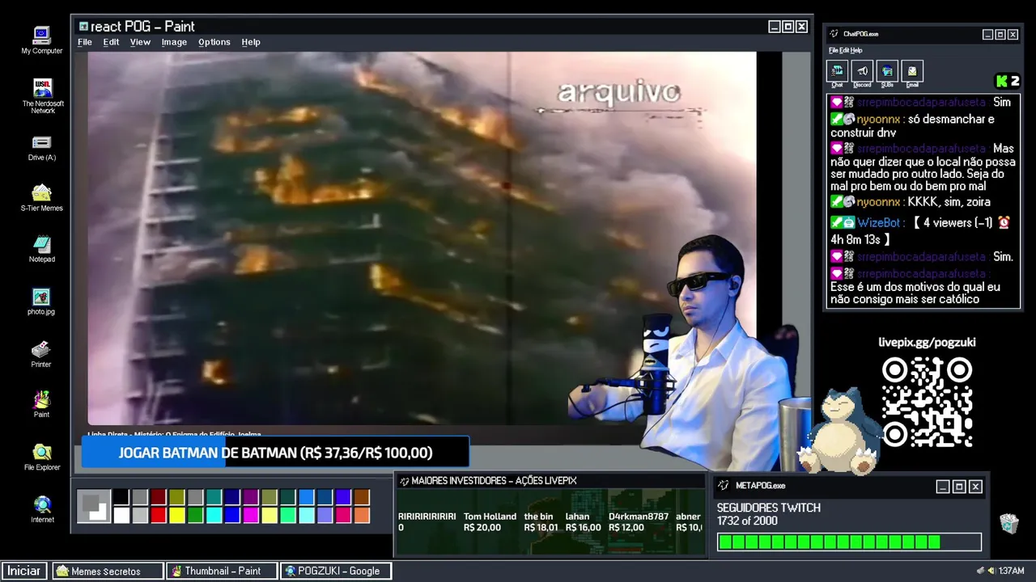Screen dimensions: 1036x582
Task: Click the WizeBot username in chat
Action: (x=879, y=222)
